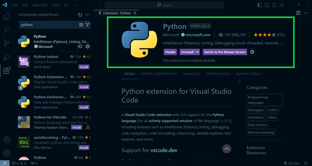Open the extension filter options
Image resolution: width=312 pixels, height=166 pixels.
point(87,25)
